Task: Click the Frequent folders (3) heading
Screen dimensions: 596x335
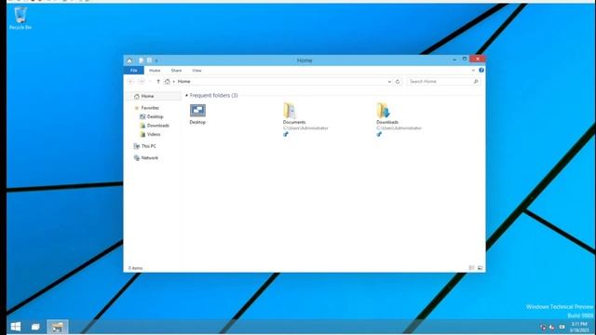Action: pos(213,95)
